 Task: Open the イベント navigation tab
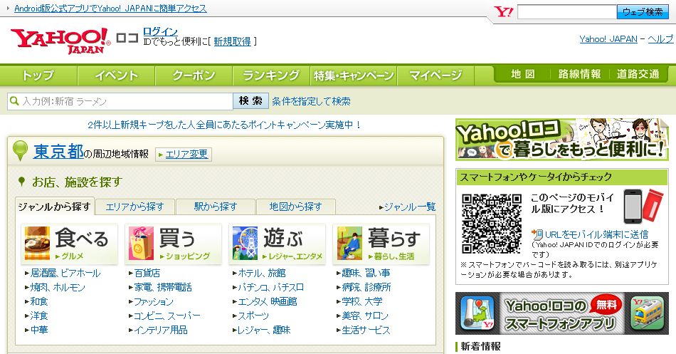116,76
